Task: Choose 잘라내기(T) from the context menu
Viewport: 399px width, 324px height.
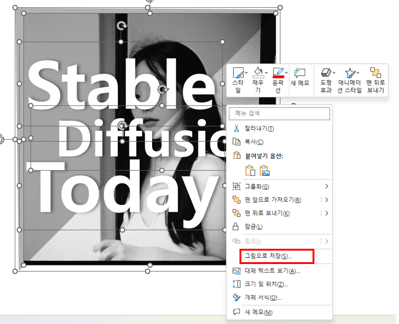Action: point(279,129)
